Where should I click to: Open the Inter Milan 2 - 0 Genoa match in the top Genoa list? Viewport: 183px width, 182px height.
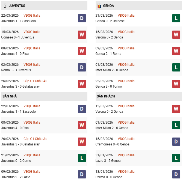pos(112,70)
